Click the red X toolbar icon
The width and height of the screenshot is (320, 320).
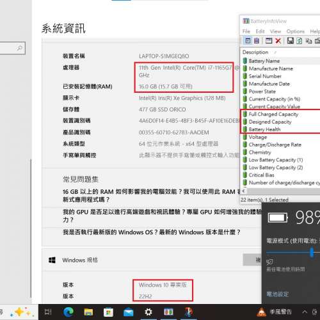278,40
